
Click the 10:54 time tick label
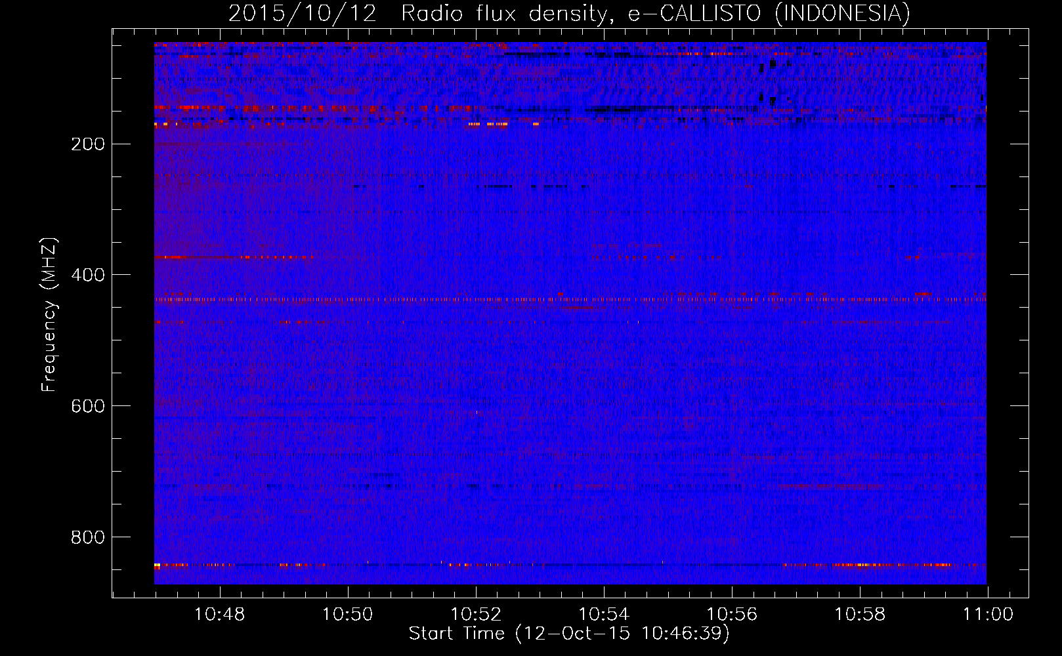pos(604,615)
